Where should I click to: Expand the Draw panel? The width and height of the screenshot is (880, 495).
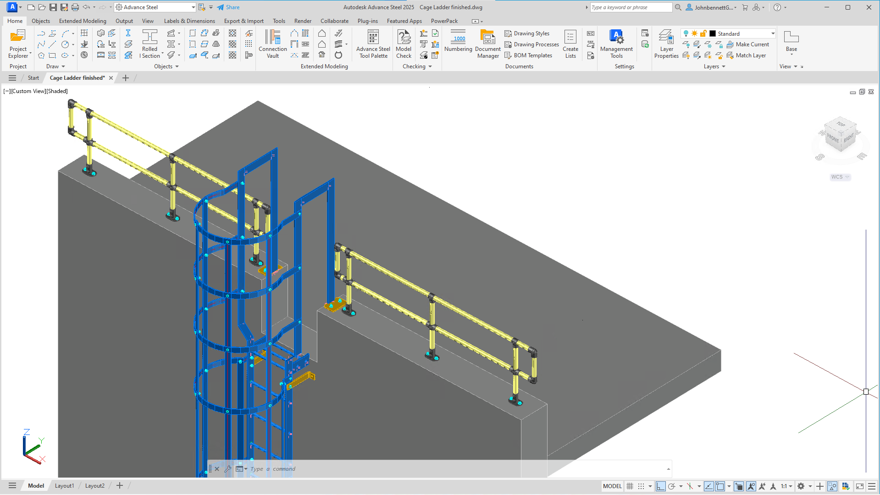tap(56, 66)
